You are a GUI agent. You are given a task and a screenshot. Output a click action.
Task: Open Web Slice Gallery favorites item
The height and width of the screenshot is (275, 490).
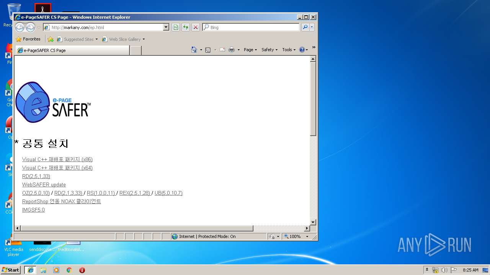click(123, 39)
